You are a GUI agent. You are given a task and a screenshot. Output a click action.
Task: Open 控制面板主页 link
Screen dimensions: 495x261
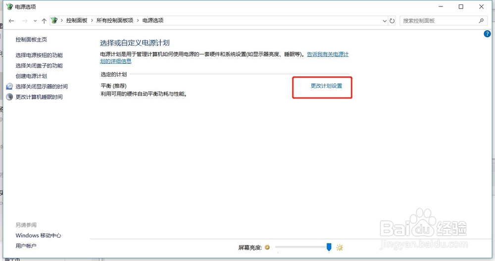tap(31, 40)
